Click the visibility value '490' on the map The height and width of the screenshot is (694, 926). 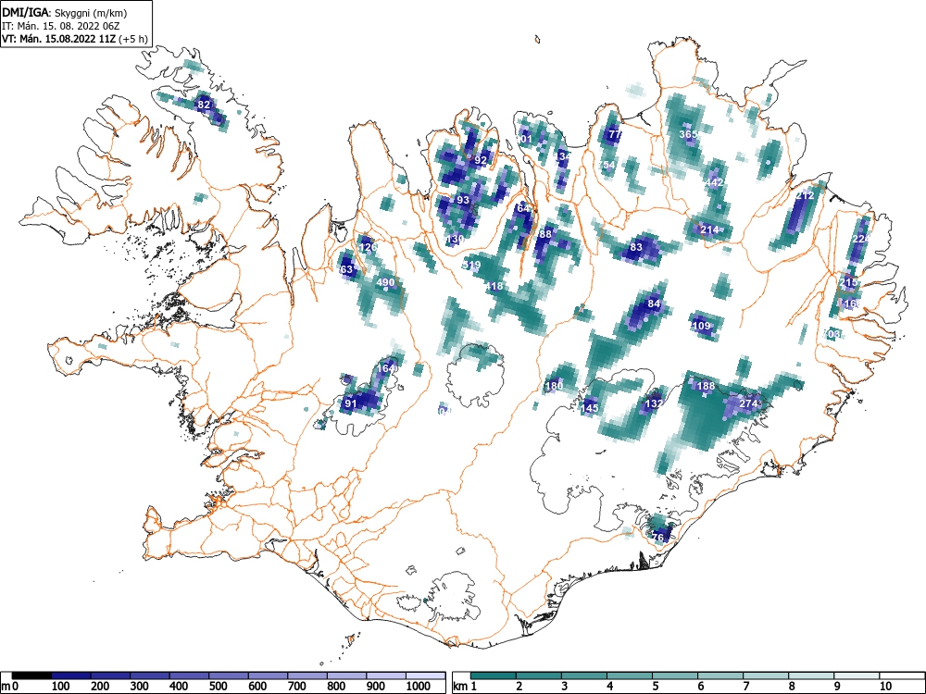(x=385, y=282)
